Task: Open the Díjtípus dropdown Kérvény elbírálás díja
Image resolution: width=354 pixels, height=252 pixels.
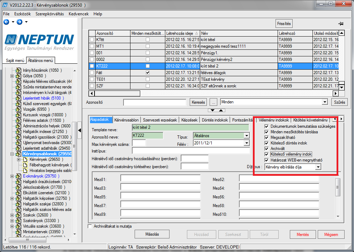Action: [x=318, y=167]
